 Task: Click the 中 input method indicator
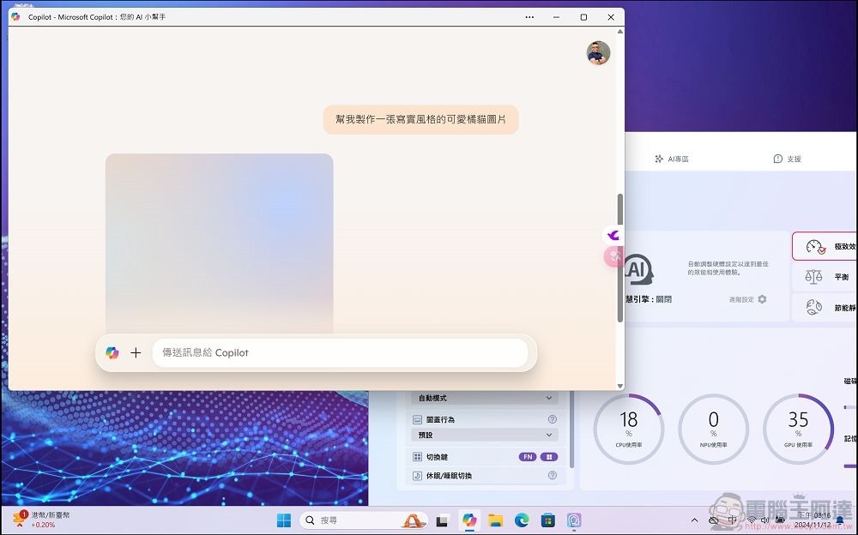[x=732, y=520]
